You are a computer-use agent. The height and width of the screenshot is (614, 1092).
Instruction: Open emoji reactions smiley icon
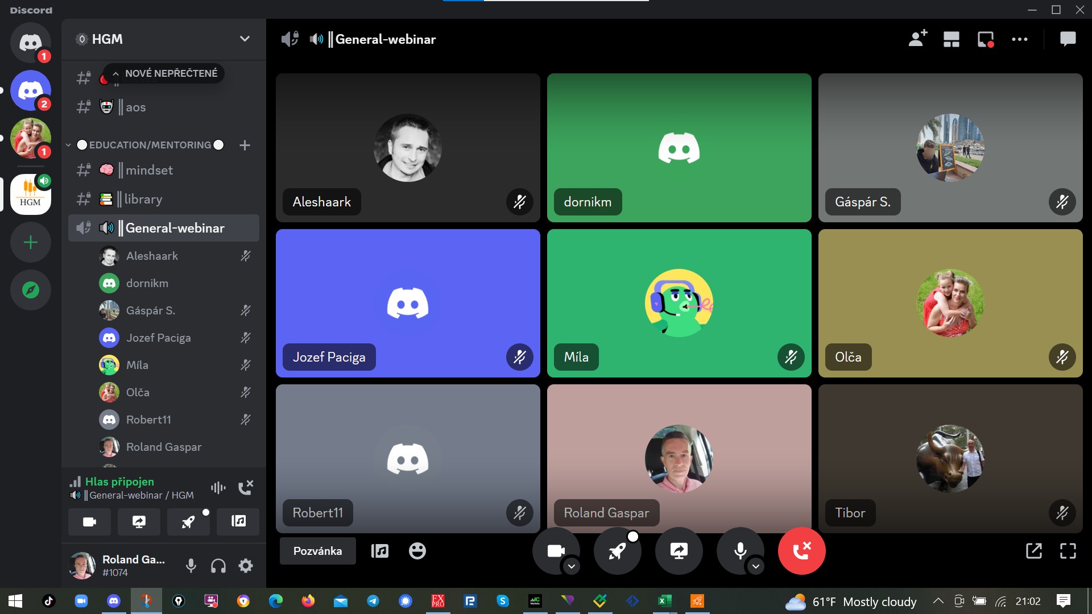click(x=417, y=551)
